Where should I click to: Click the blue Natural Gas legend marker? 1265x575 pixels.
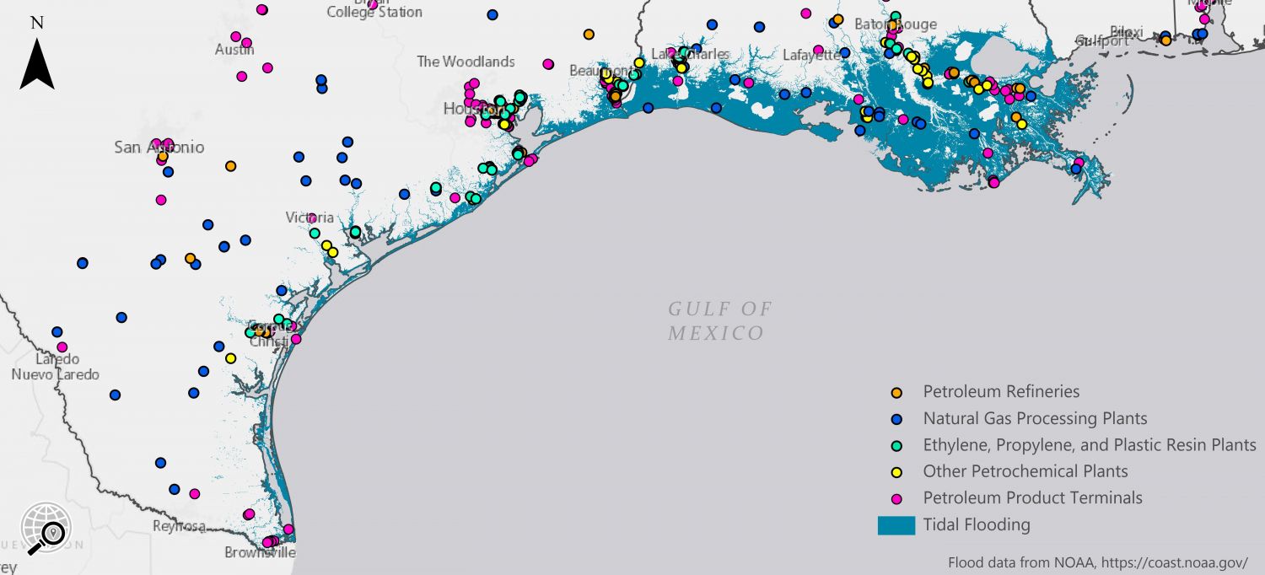896,419
